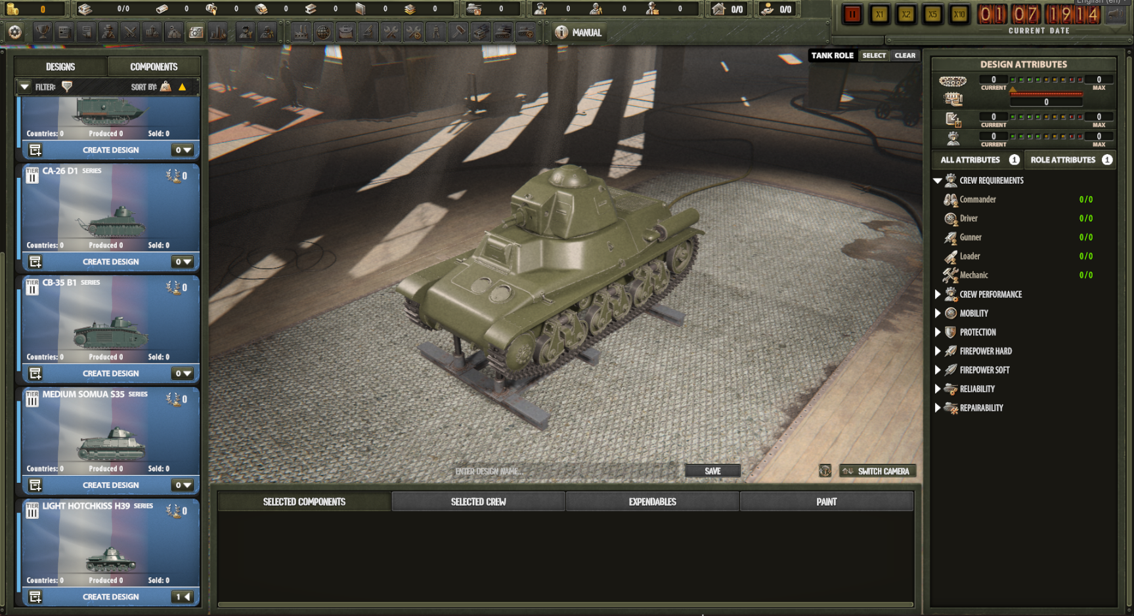
Task: Click the Save design button
Action: [x=712, y=471]
